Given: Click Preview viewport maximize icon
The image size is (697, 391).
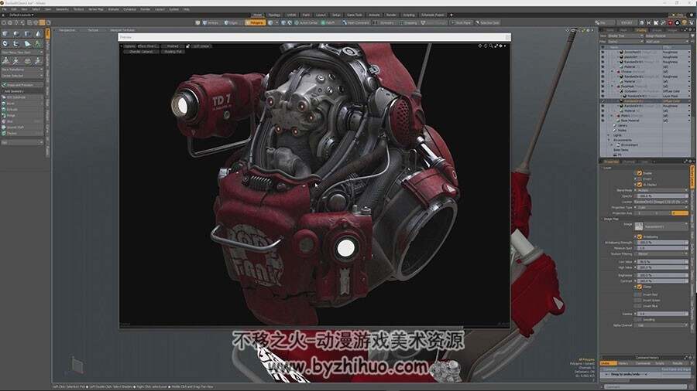Looking at the screenshot, I should [x=496, y=46].
